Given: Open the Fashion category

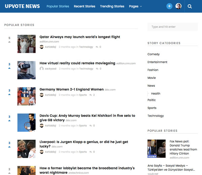Looking at the screenshot, I should [x=153, y=70].
